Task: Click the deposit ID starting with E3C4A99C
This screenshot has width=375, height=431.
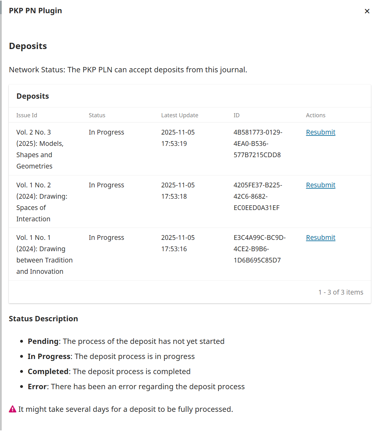Action: point(259,249)
